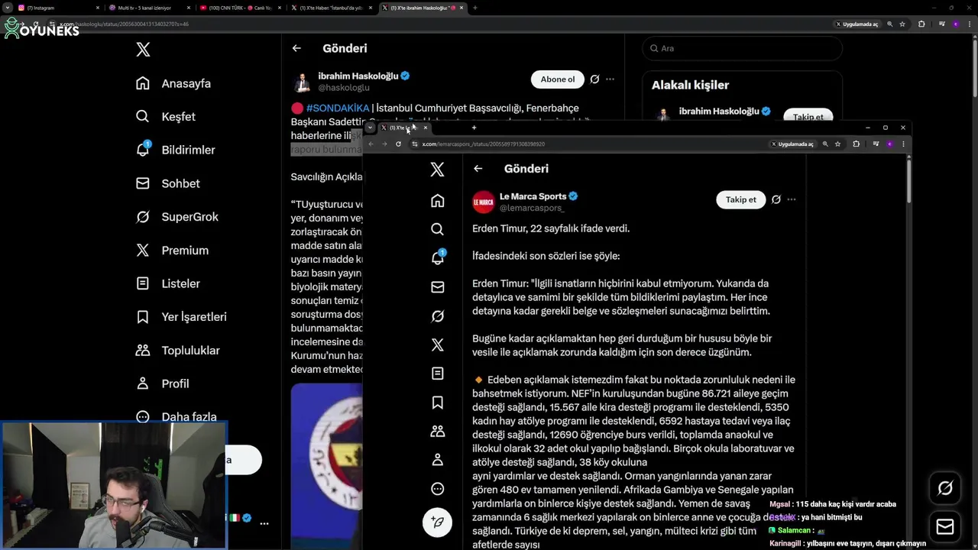Switch to the CNN TÜRK browser tab
Screen dimensions: 978x550
point(240,8)
